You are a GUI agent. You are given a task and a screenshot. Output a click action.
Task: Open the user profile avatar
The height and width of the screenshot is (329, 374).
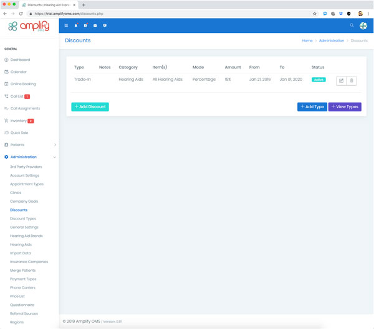tap(363, 25)
